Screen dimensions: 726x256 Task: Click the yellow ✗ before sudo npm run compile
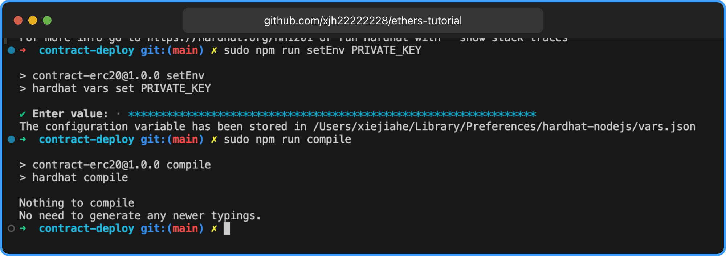pyautogui.click(x=214, y=139)
